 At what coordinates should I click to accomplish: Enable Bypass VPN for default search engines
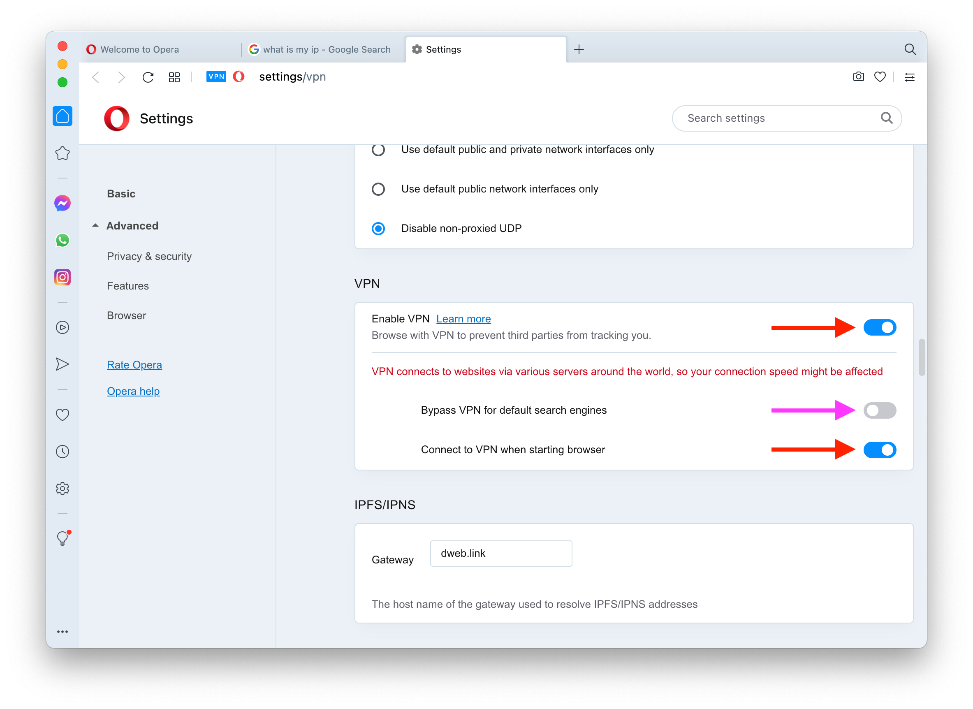[x=879, y=410]
